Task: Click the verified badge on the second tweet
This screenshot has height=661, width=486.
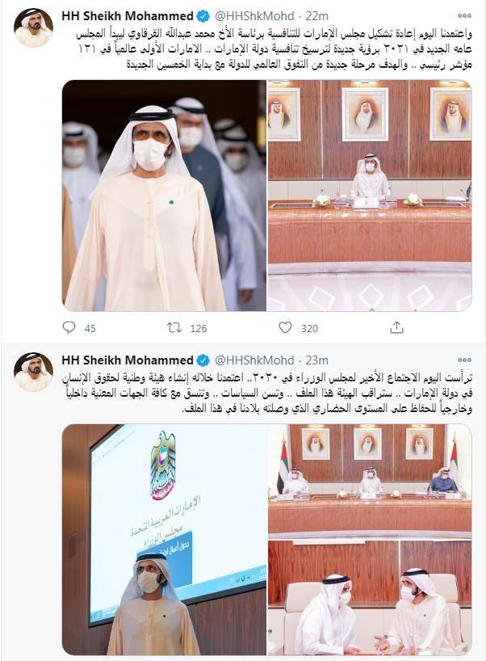Action: [x=203, y=360]
